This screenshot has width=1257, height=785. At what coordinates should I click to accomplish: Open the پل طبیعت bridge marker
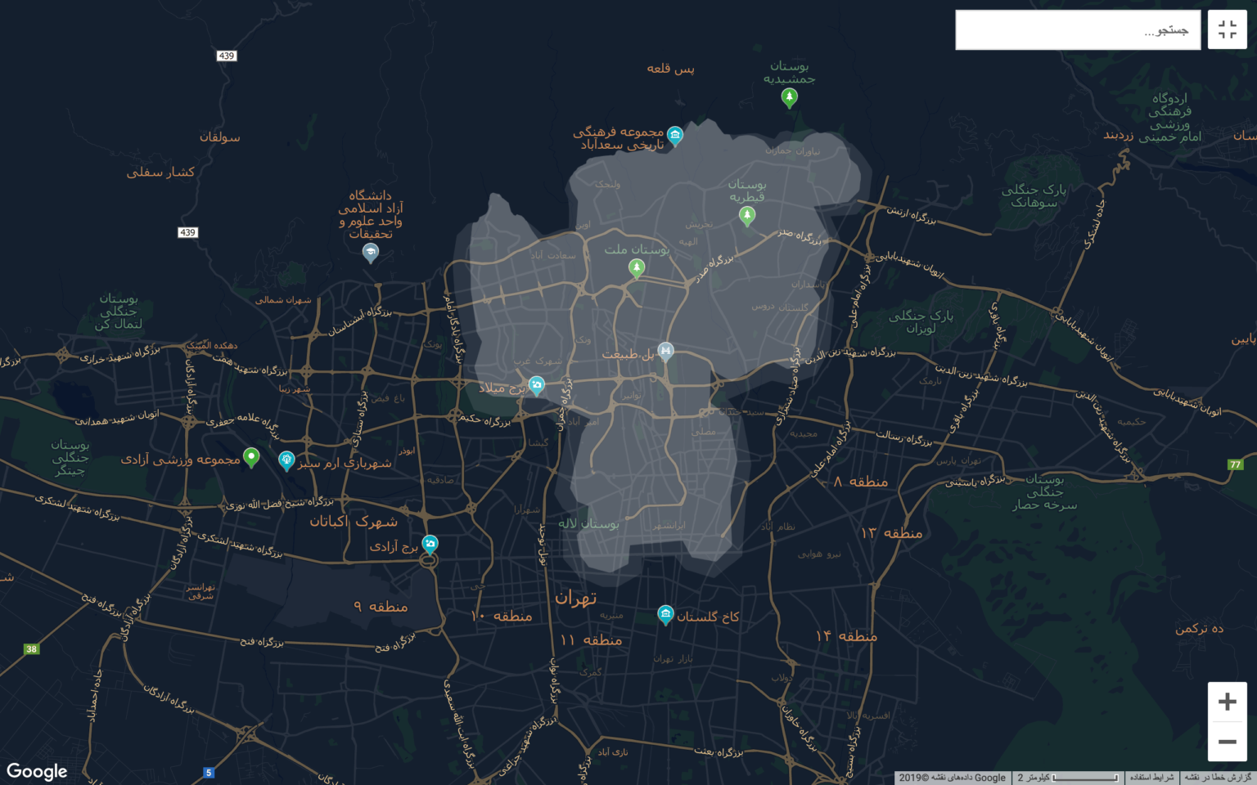pos(665,352)
